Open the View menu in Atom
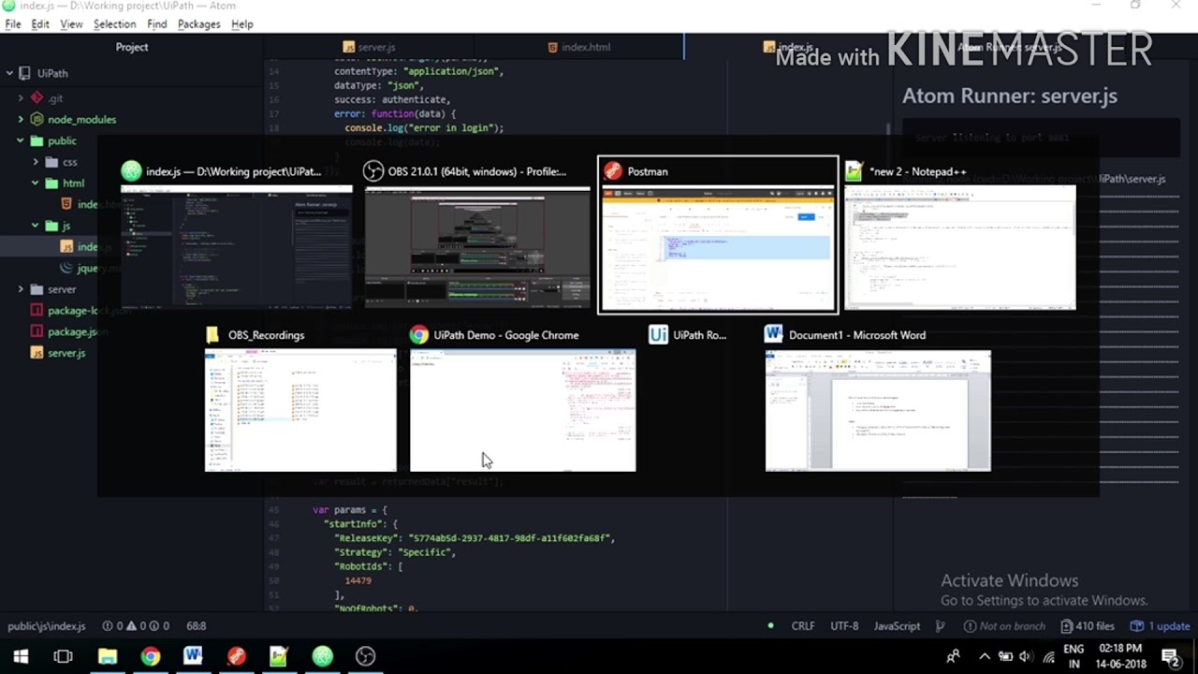 pos(71,23)
